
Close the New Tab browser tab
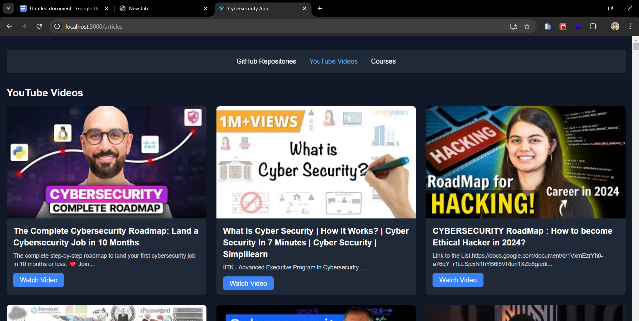coord(205,8)
